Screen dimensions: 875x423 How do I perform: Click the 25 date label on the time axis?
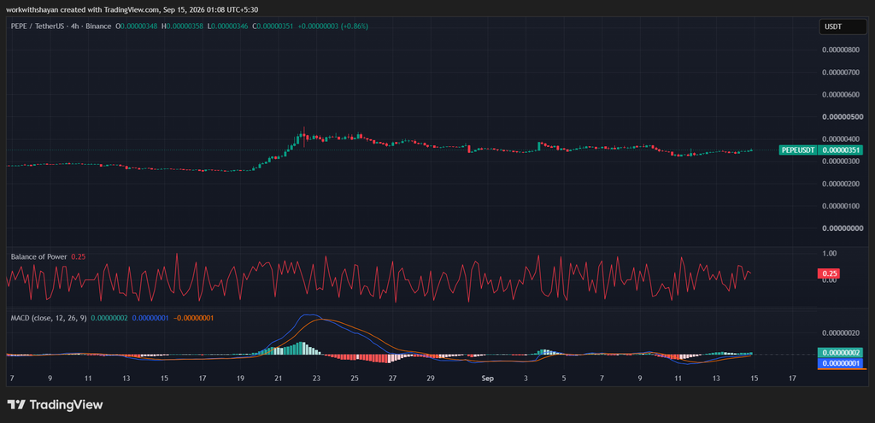pyautogui.click(x=355, y=379)
